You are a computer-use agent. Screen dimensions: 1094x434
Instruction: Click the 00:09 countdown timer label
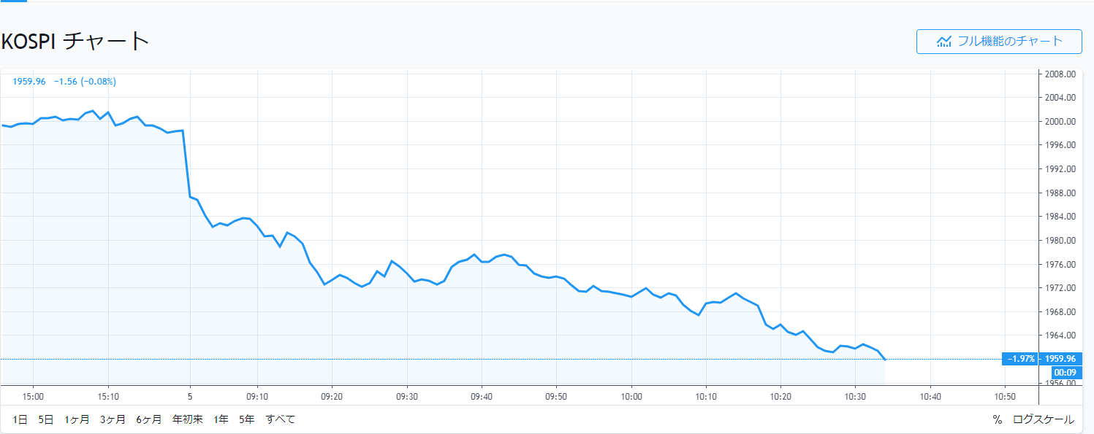pyautogui.click(x=1062, y=372)
